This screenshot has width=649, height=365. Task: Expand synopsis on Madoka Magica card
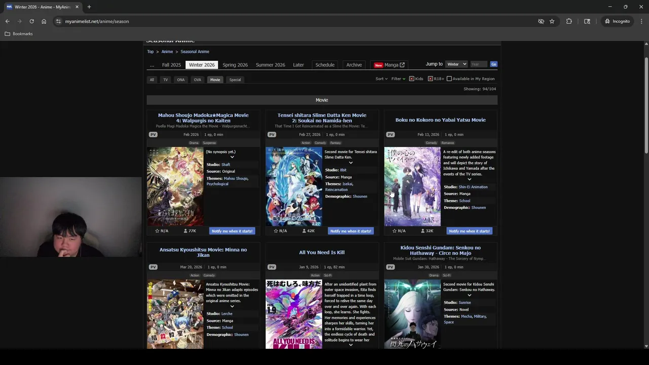[232, 157]
